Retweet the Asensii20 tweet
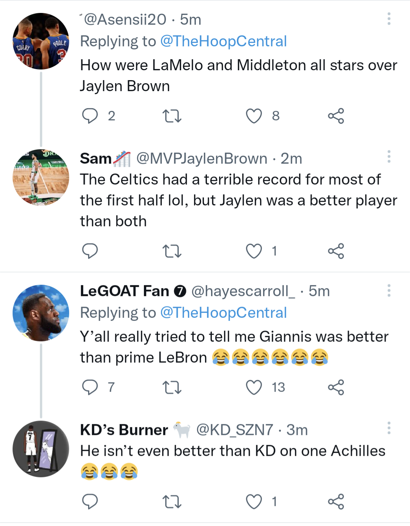410x526 pixels. (172, 116)
